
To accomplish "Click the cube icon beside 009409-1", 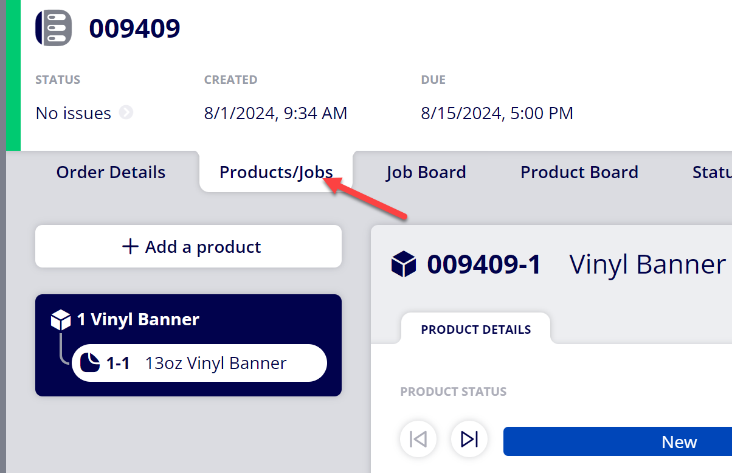I will [404, 265].
